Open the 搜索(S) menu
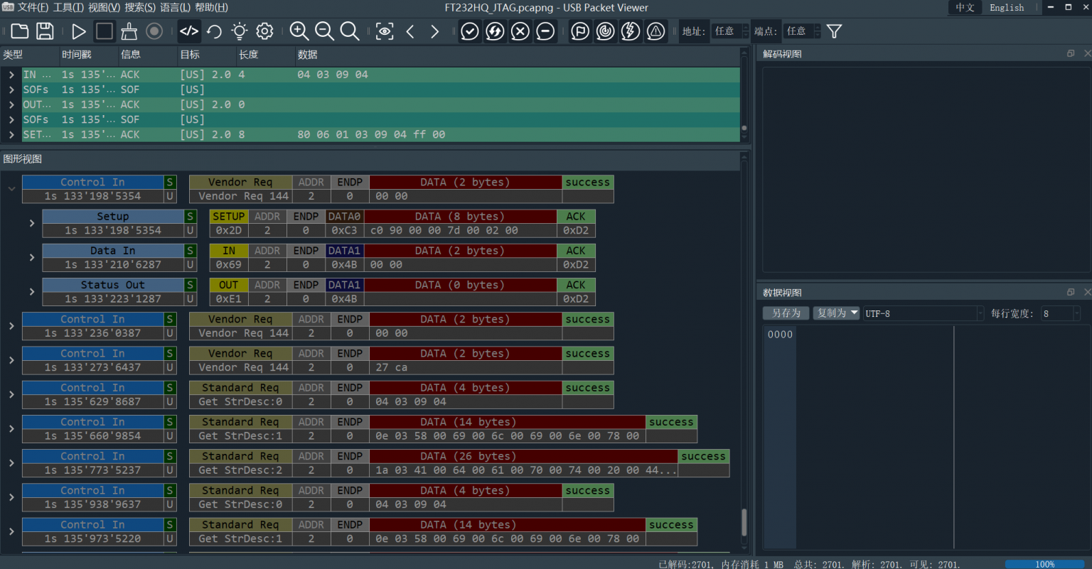Image resolution: width=1092 pixels, height=569 pixels. point(139,8)
